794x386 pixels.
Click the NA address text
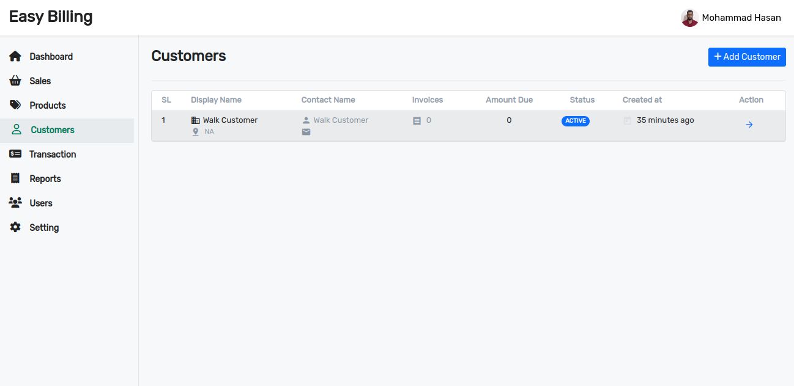209,131
